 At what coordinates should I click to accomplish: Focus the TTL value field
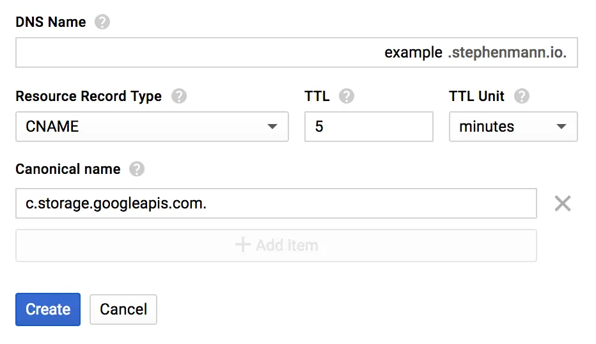coord(368,127)
